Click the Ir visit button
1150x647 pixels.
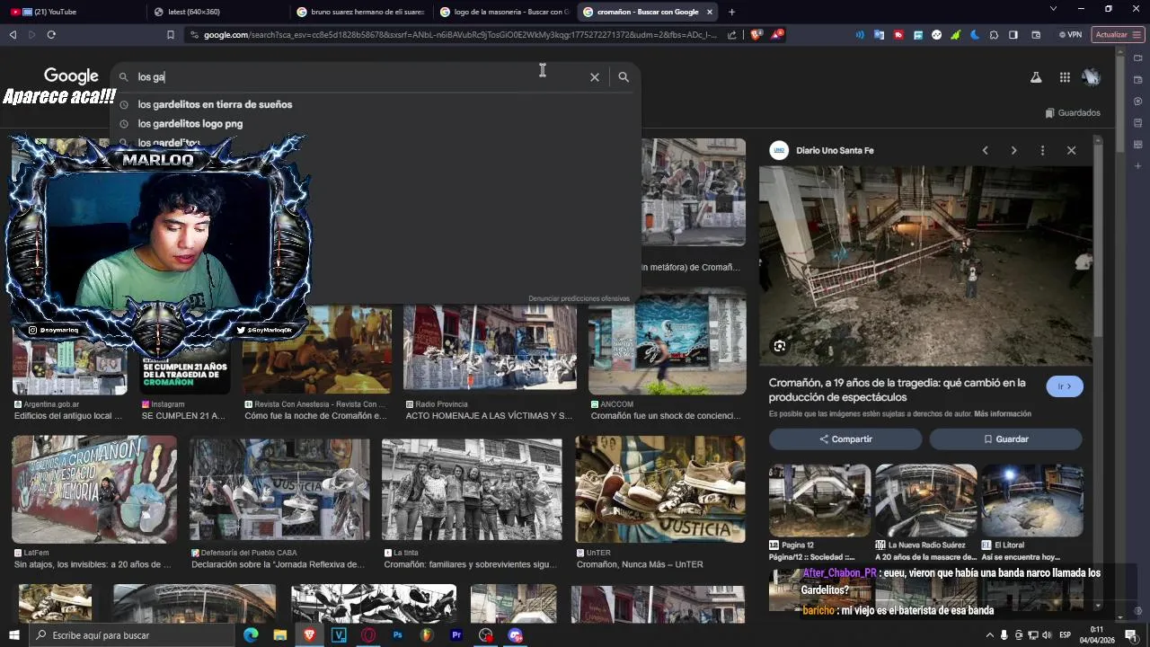click(x=1065, y=386)
